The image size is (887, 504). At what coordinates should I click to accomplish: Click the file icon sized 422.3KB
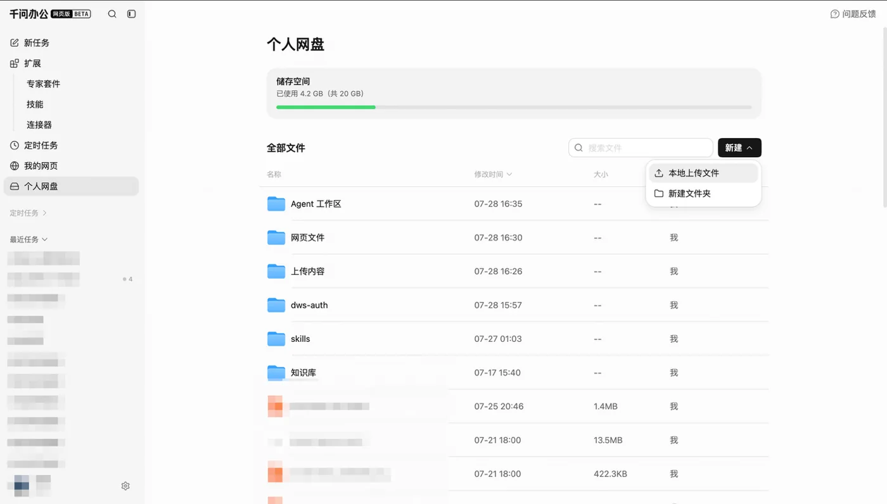click(276, 474)
